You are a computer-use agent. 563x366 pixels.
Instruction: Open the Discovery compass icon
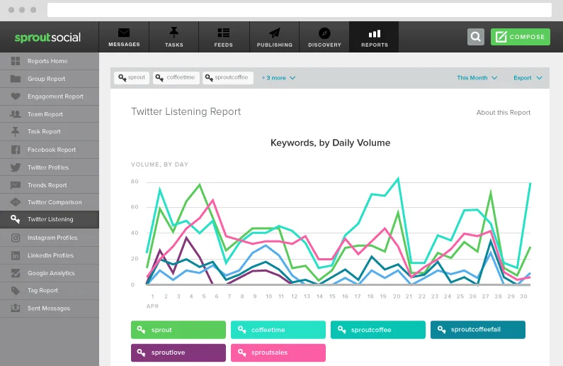[324, 33]
